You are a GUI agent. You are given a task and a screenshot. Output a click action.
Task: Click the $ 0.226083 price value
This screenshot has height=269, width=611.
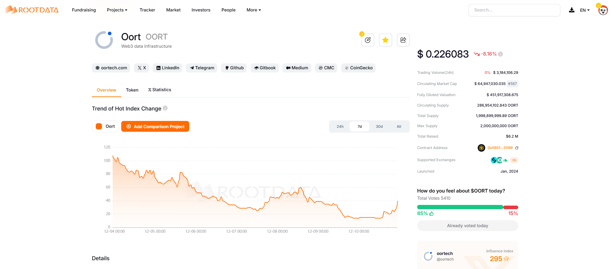point(443,54)
